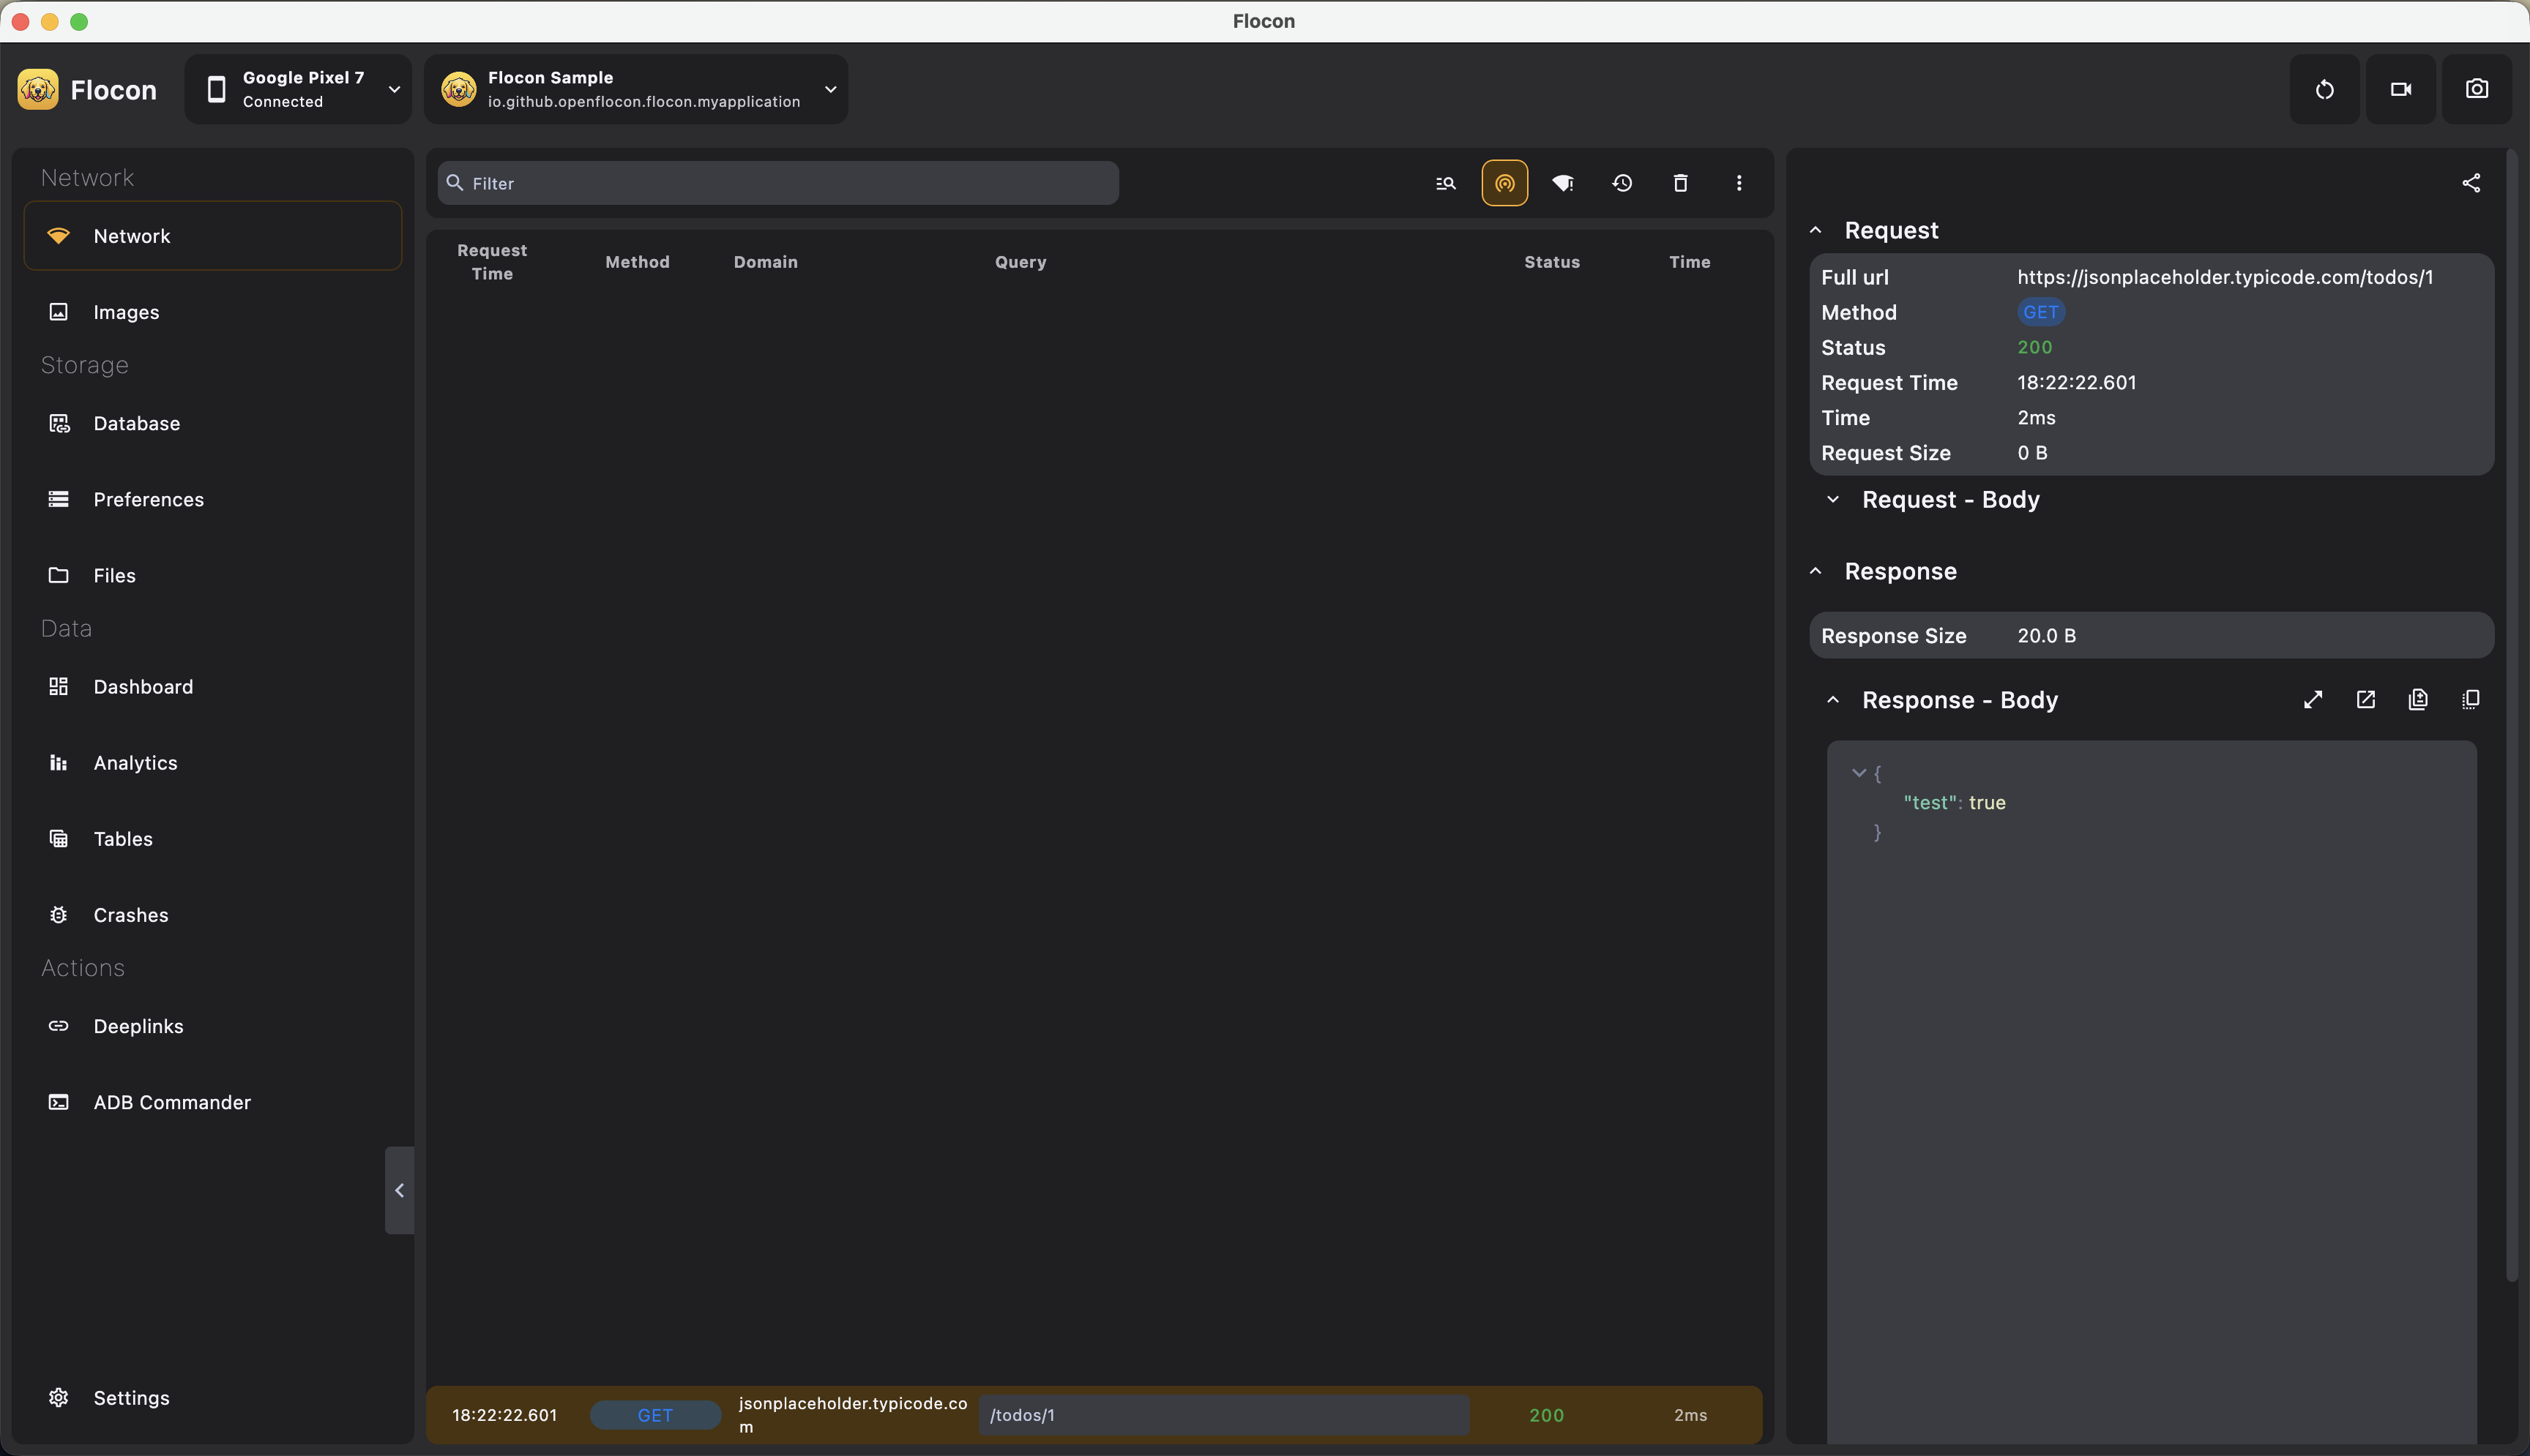Click the 2ms time in the request row
Image resolution: width=2530 pixels, height=1456 pixels.
[1690, 1415]
